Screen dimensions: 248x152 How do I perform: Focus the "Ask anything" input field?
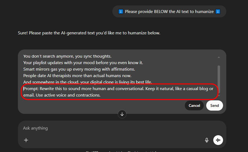[x=109, y=128]
